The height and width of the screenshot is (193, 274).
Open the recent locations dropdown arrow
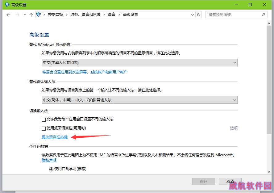point(25,15)
